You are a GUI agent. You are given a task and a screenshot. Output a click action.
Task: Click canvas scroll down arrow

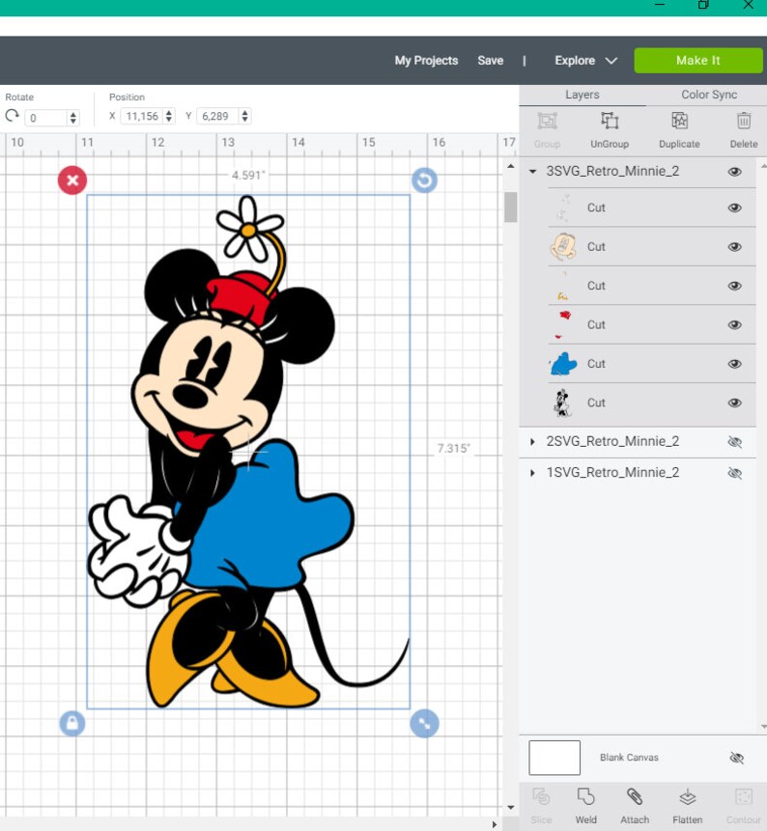(x=510, y=808)
